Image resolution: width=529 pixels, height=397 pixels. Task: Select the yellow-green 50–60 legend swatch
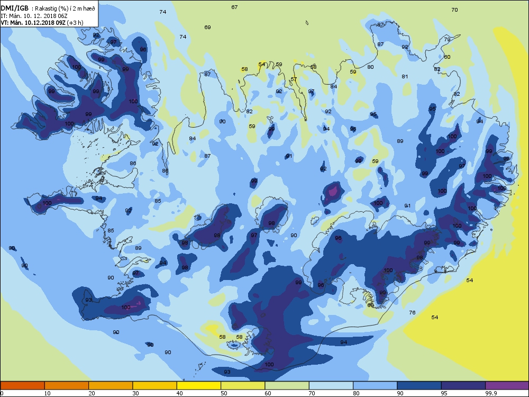[243, 385]
